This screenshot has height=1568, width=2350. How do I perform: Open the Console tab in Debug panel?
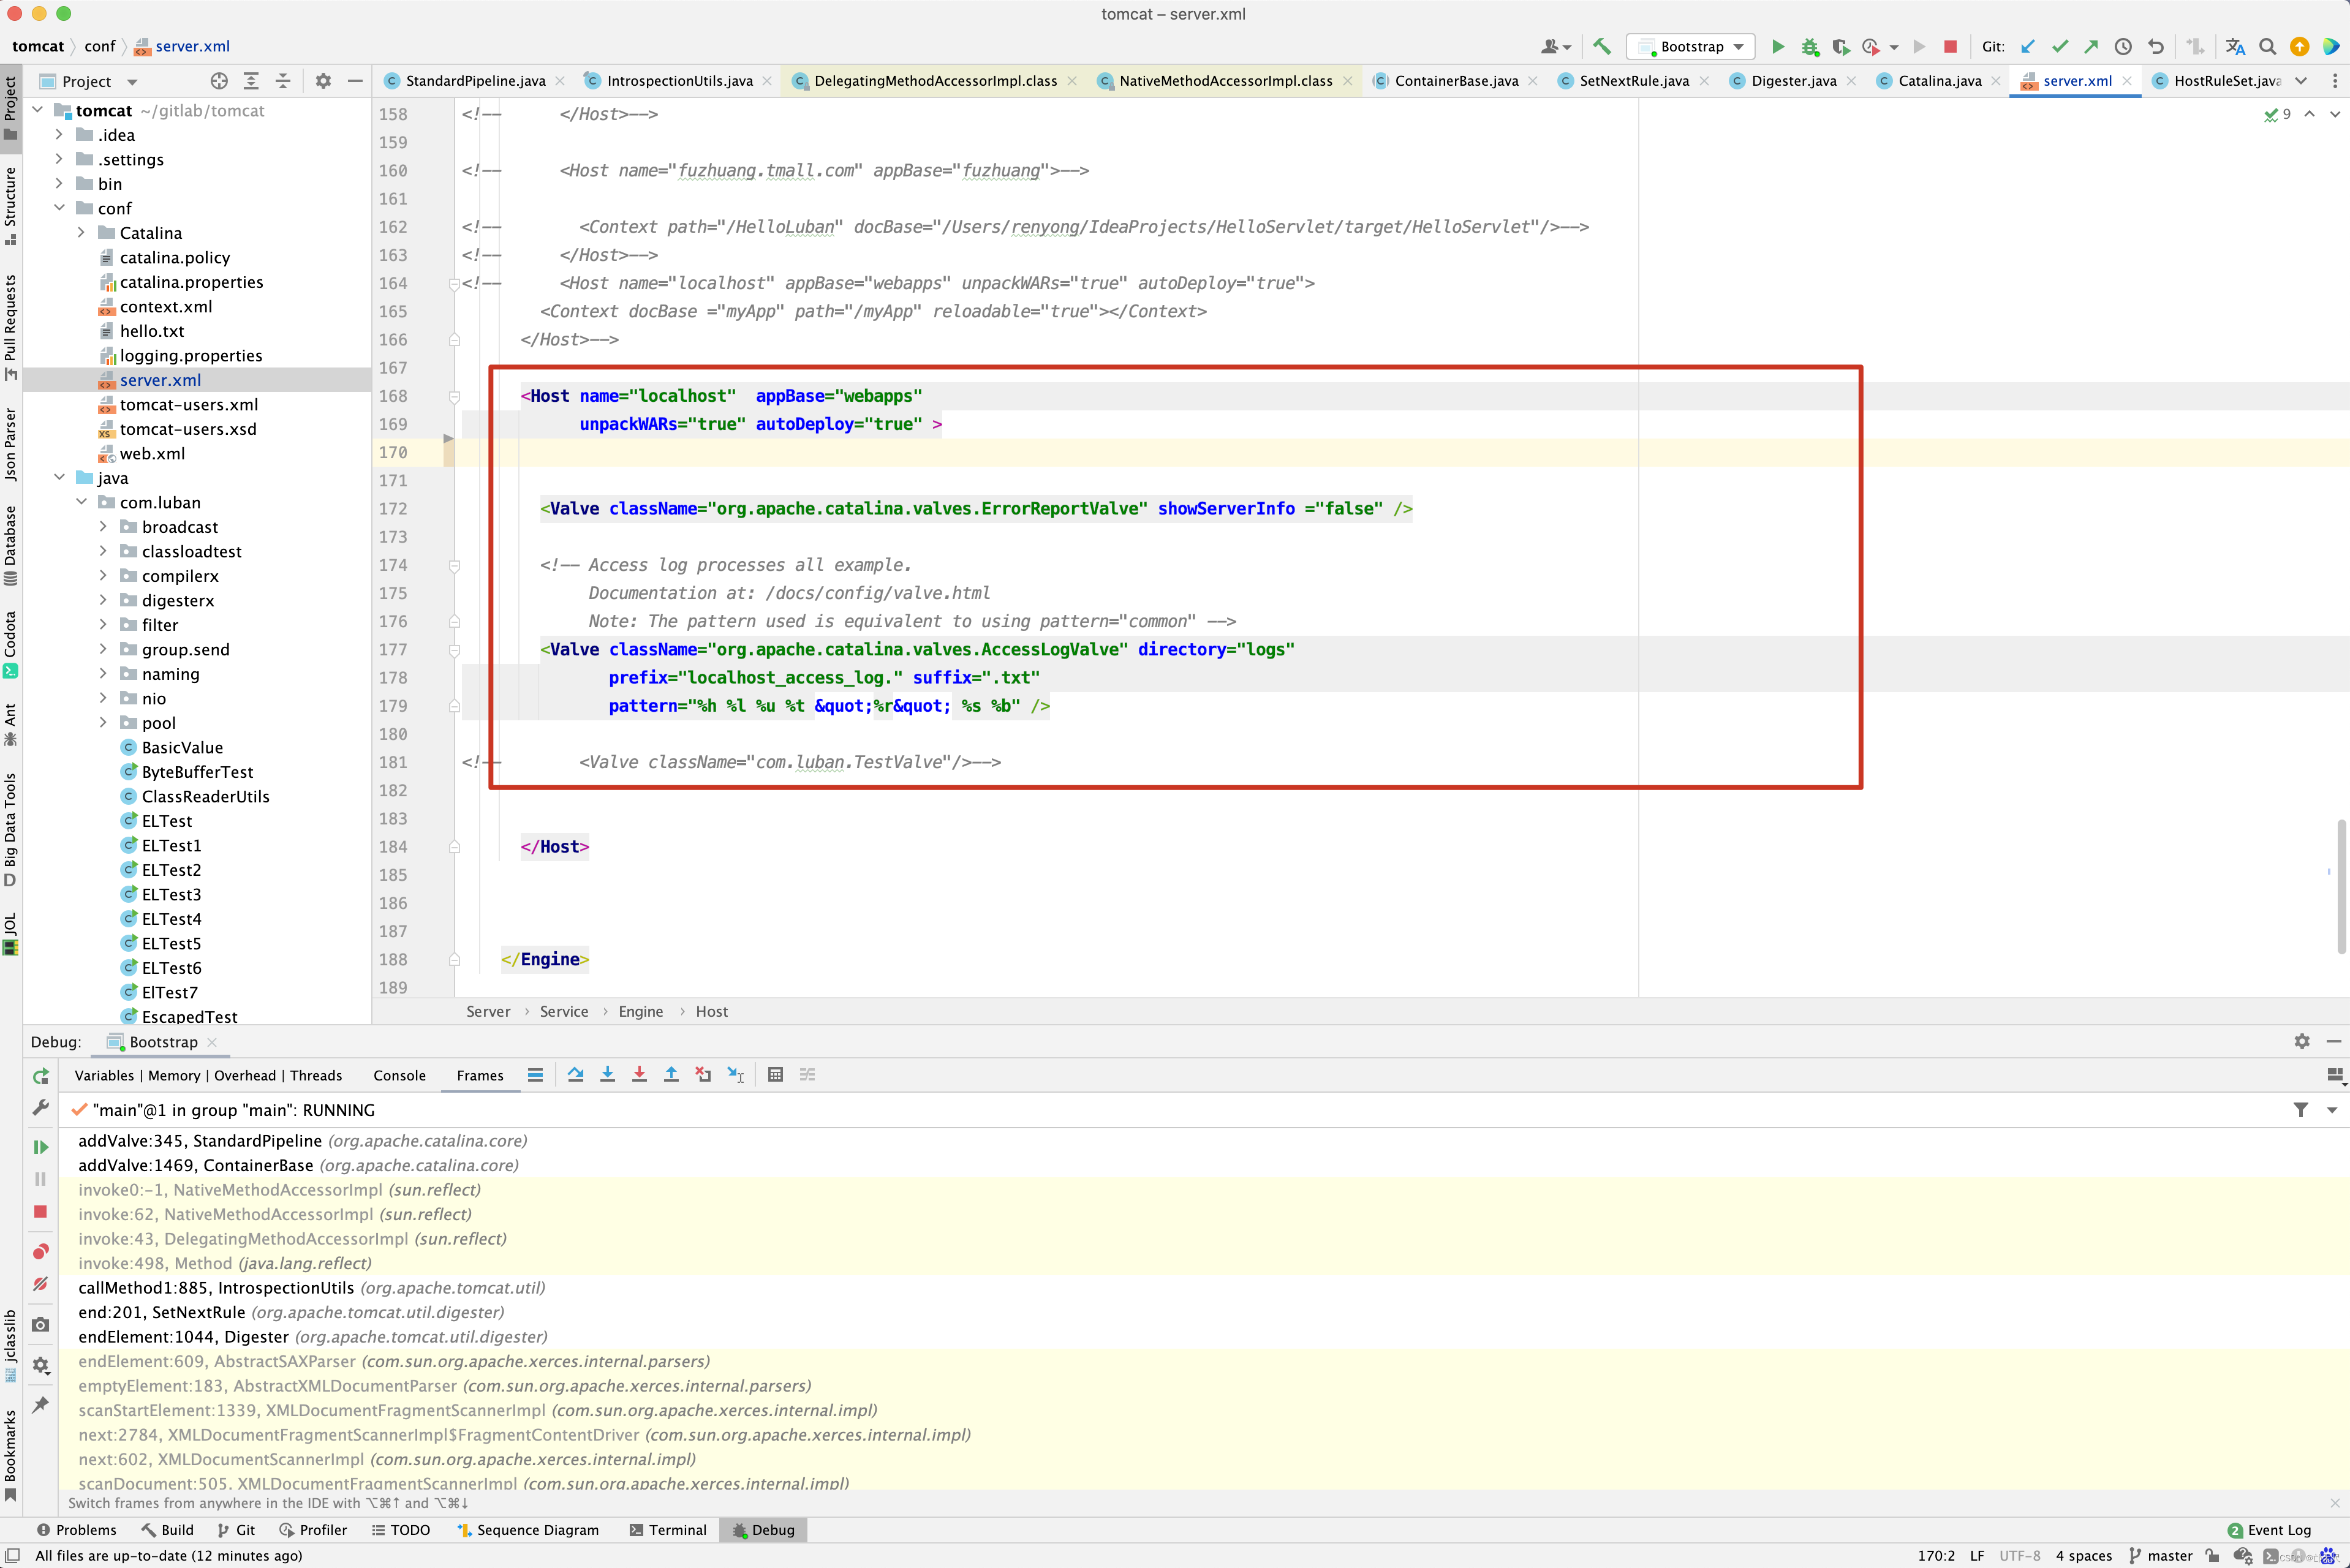click(x=399, y=1076)
